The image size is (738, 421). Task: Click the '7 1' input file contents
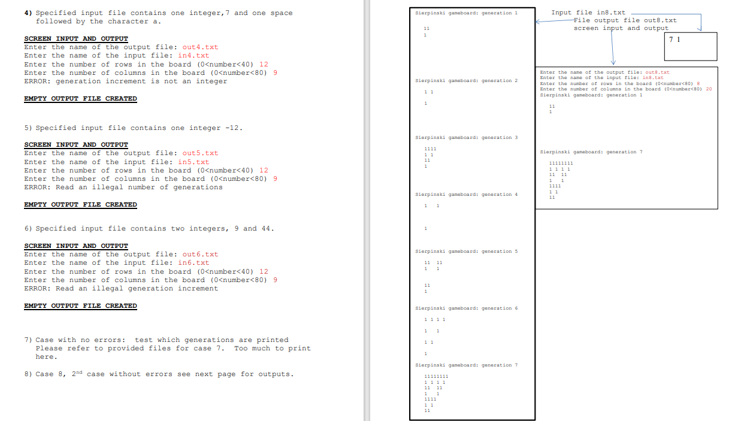(x=676, y=40)
